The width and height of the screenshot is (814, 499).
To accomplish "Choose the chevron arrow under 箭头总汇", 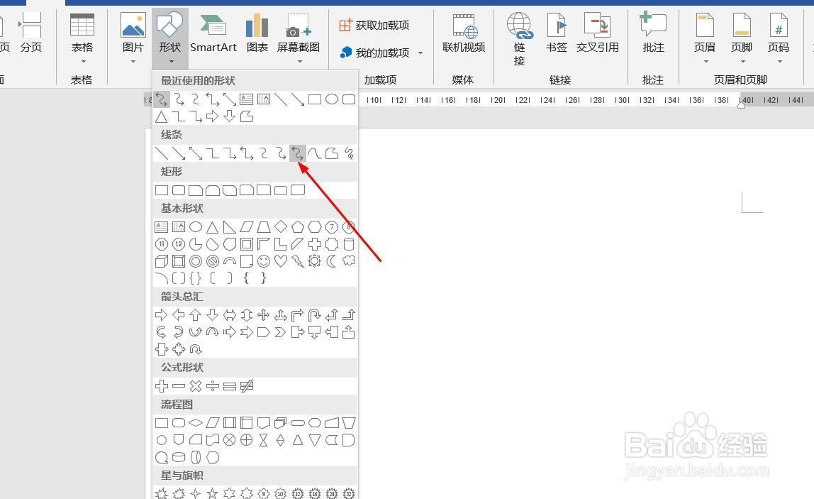I will pos(281,332).
